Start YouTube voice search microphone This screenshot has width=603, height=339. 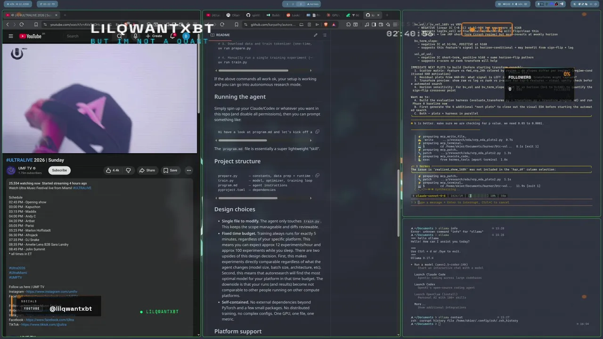tap(135, 36)
